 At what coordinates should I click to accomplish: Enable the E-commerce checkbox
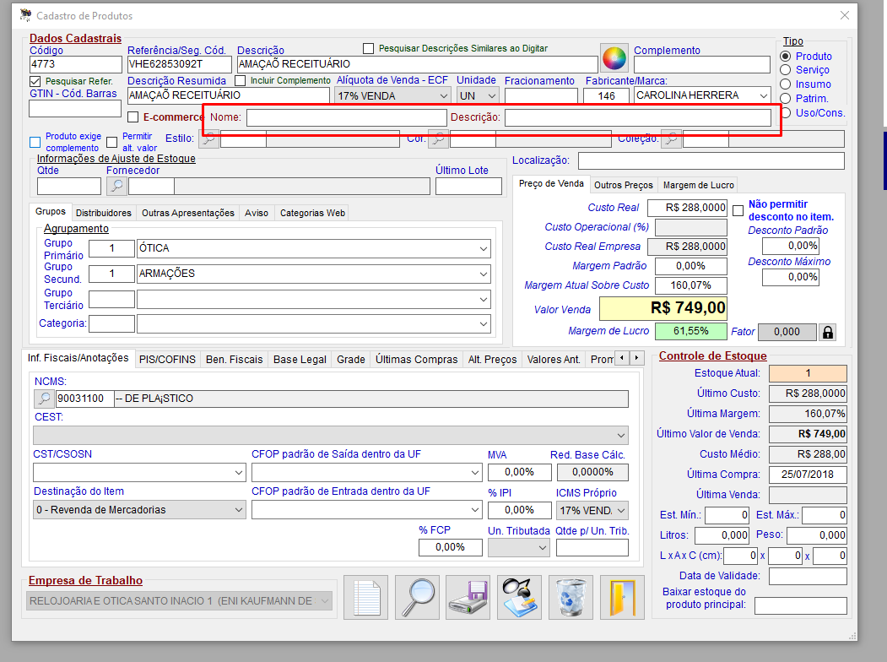tap(133, 117)
